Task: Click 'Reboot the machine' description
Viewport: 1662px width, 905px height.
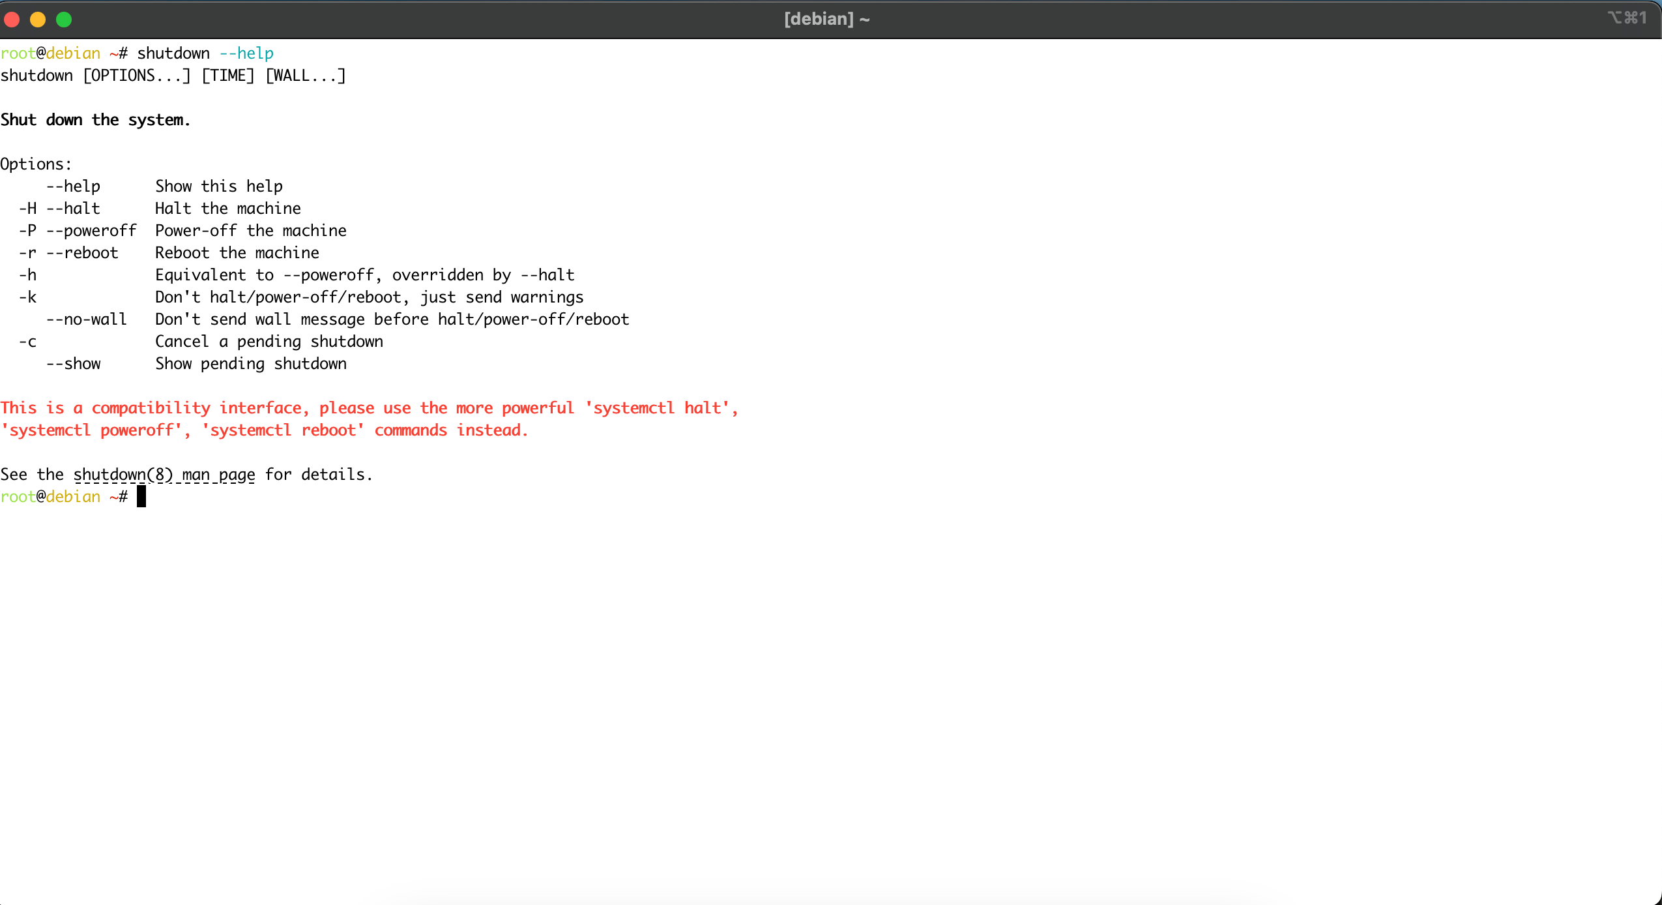Action: click(237, 253)
